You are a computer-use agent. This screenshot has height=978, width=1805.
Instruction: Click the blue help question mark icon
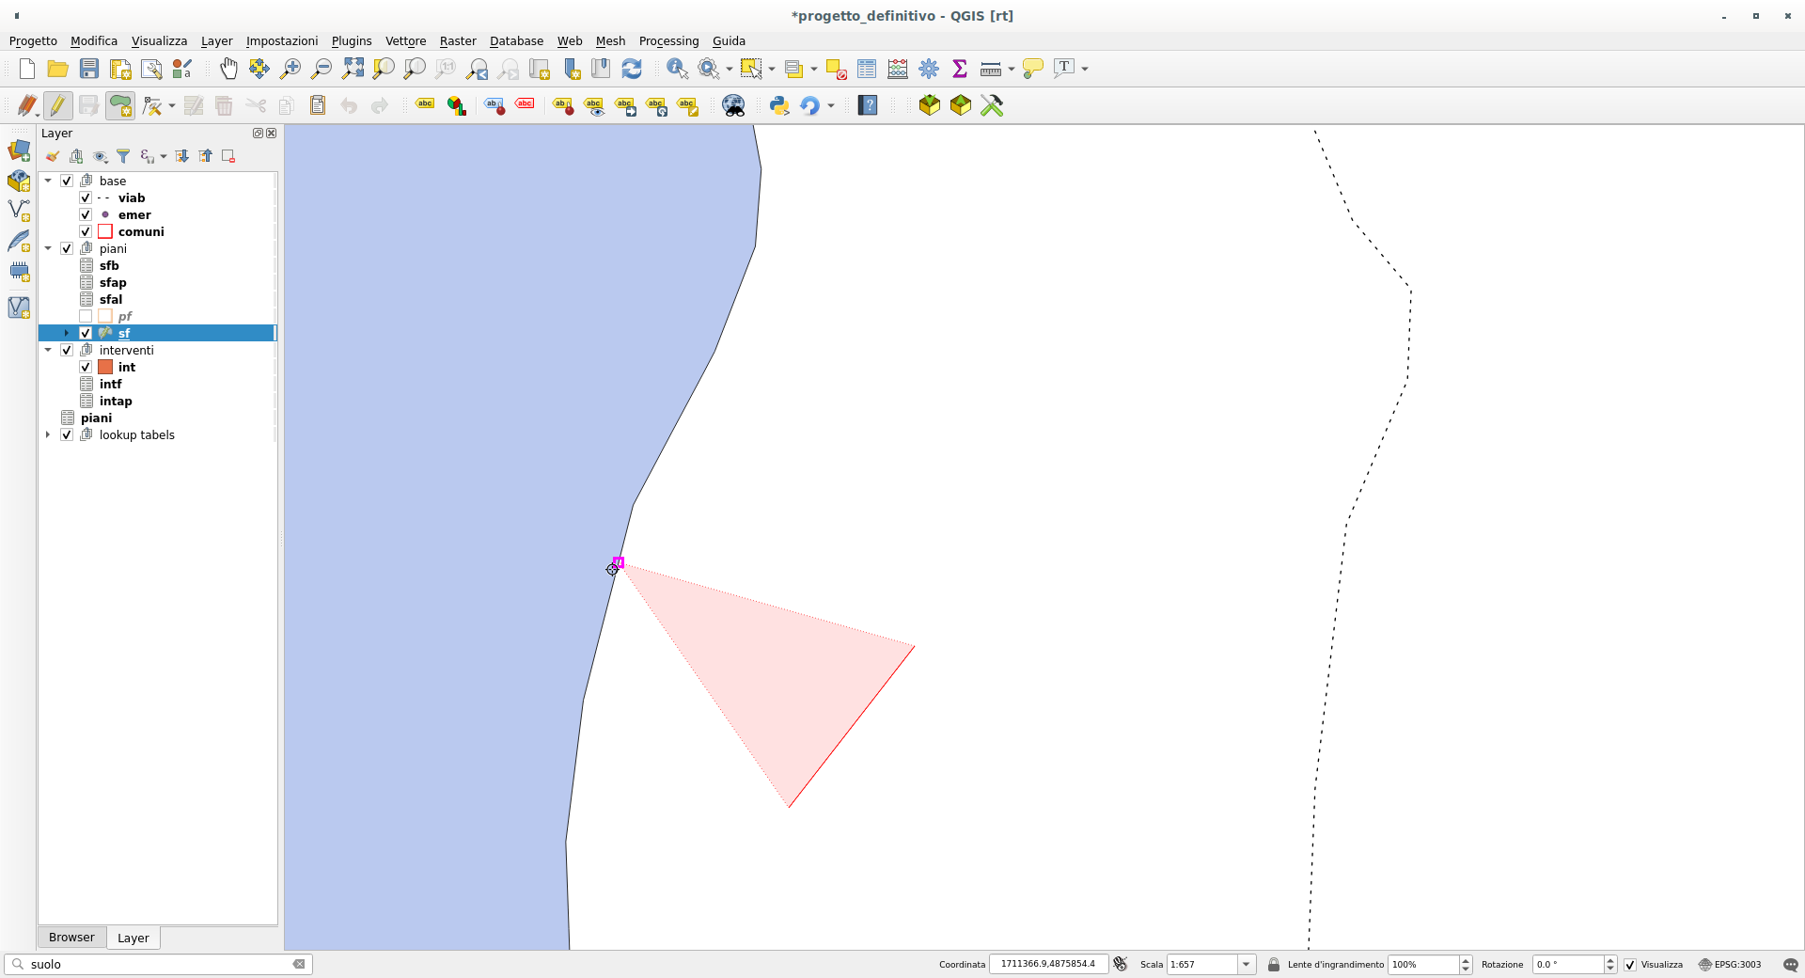point(868,105)
